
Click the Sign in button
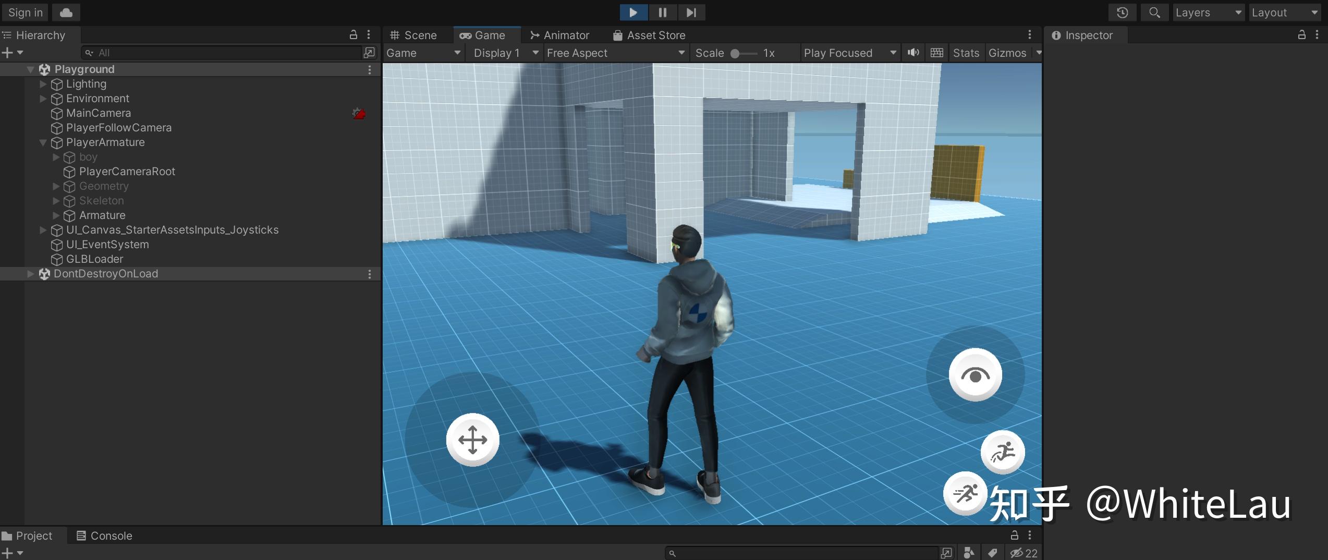click(x=25, y=13)
